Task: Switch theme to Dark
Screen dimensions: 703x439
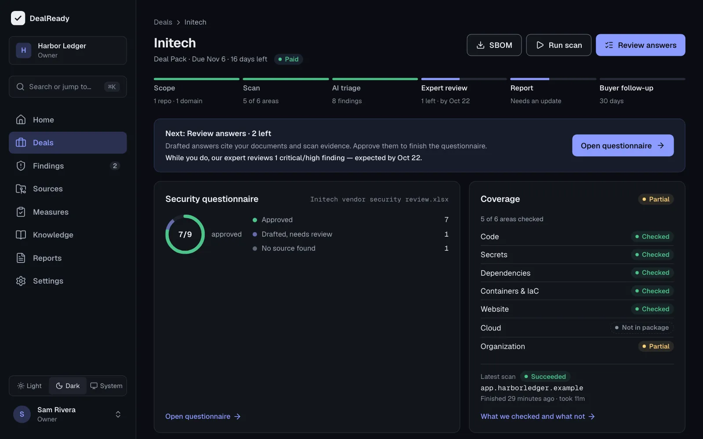Action: [x=68, y=386]
